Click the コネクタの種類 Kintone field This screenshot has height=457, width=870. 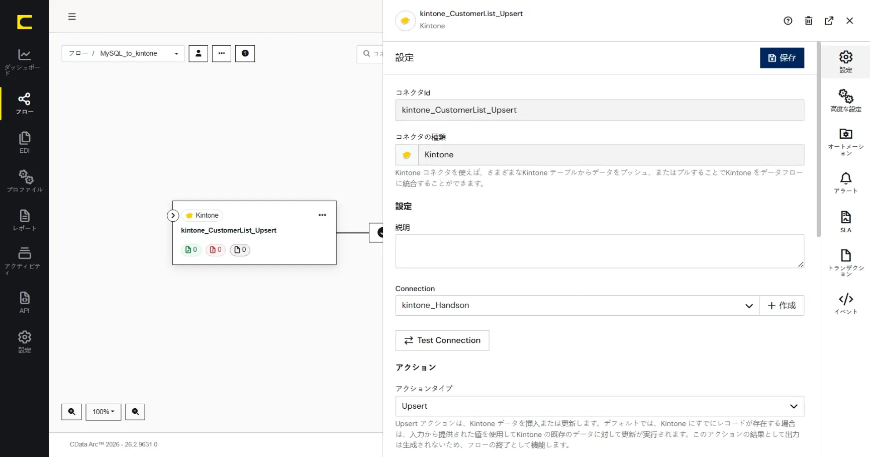(x=600, y=155)
